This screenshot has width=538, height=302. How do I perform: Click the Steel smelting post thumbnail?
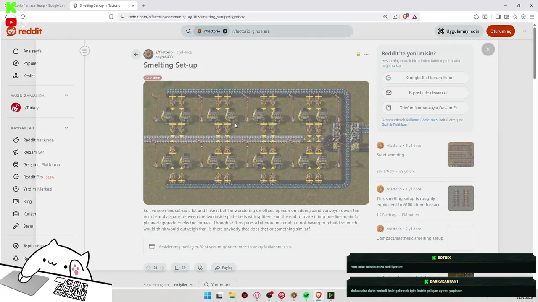point(461,155)
